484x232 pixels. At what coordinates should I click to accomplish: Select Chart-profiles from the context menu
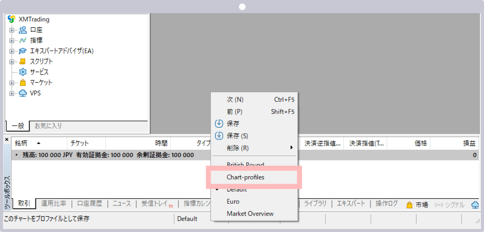pyautogui.click(x=246, y=177)
